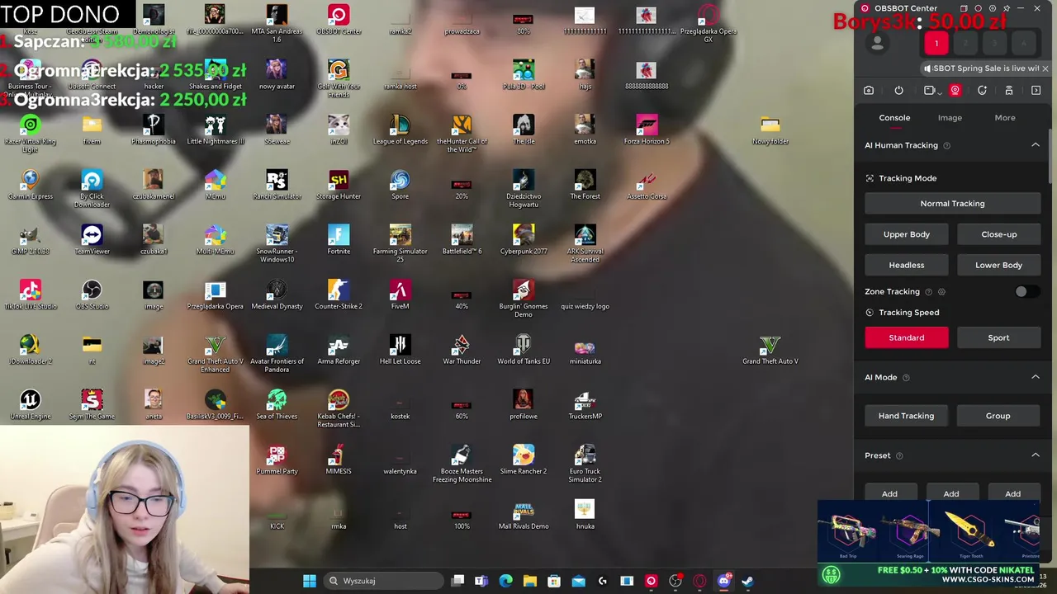Open the More tab
Screen dimensions: 1057x594
[1005, 118]
